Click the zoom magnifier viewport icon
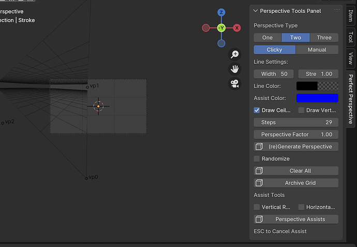The width and height of the screenshot is (357, 247). [x=234, y=54]
